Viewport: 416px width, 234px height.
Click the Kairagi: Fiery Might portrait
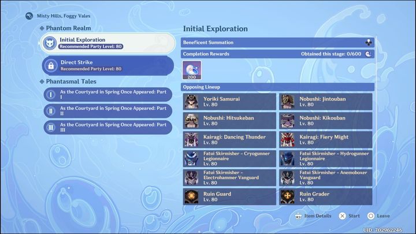click(x=288, y=140)
